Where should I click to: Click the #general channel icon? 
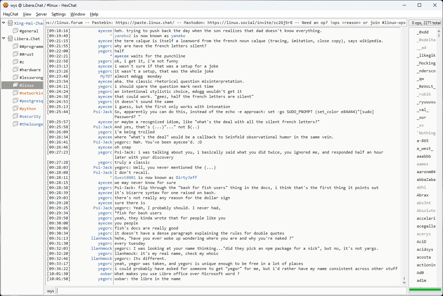pos(15,31)
